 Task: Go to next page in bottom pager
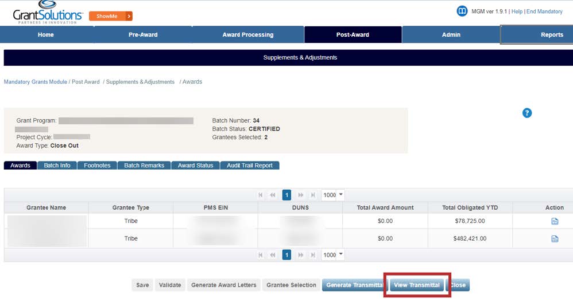pos(300,255)
